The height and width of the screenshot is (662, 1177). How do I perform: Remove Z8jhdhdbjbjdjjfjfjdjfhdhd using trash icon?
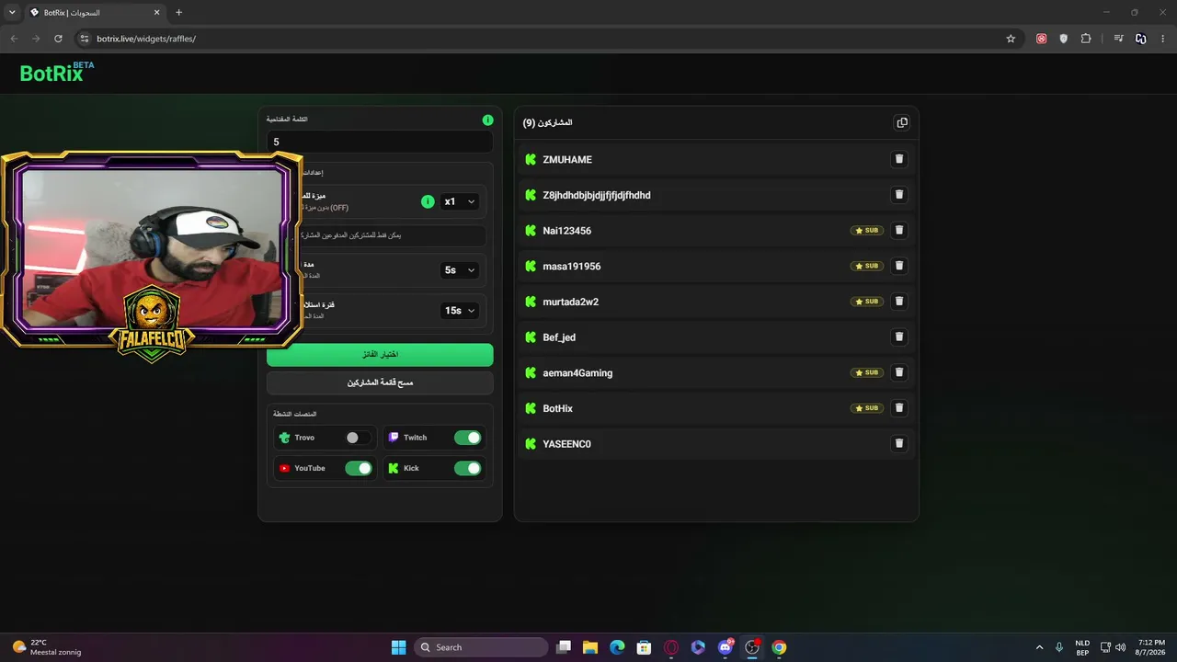[899, 195]
